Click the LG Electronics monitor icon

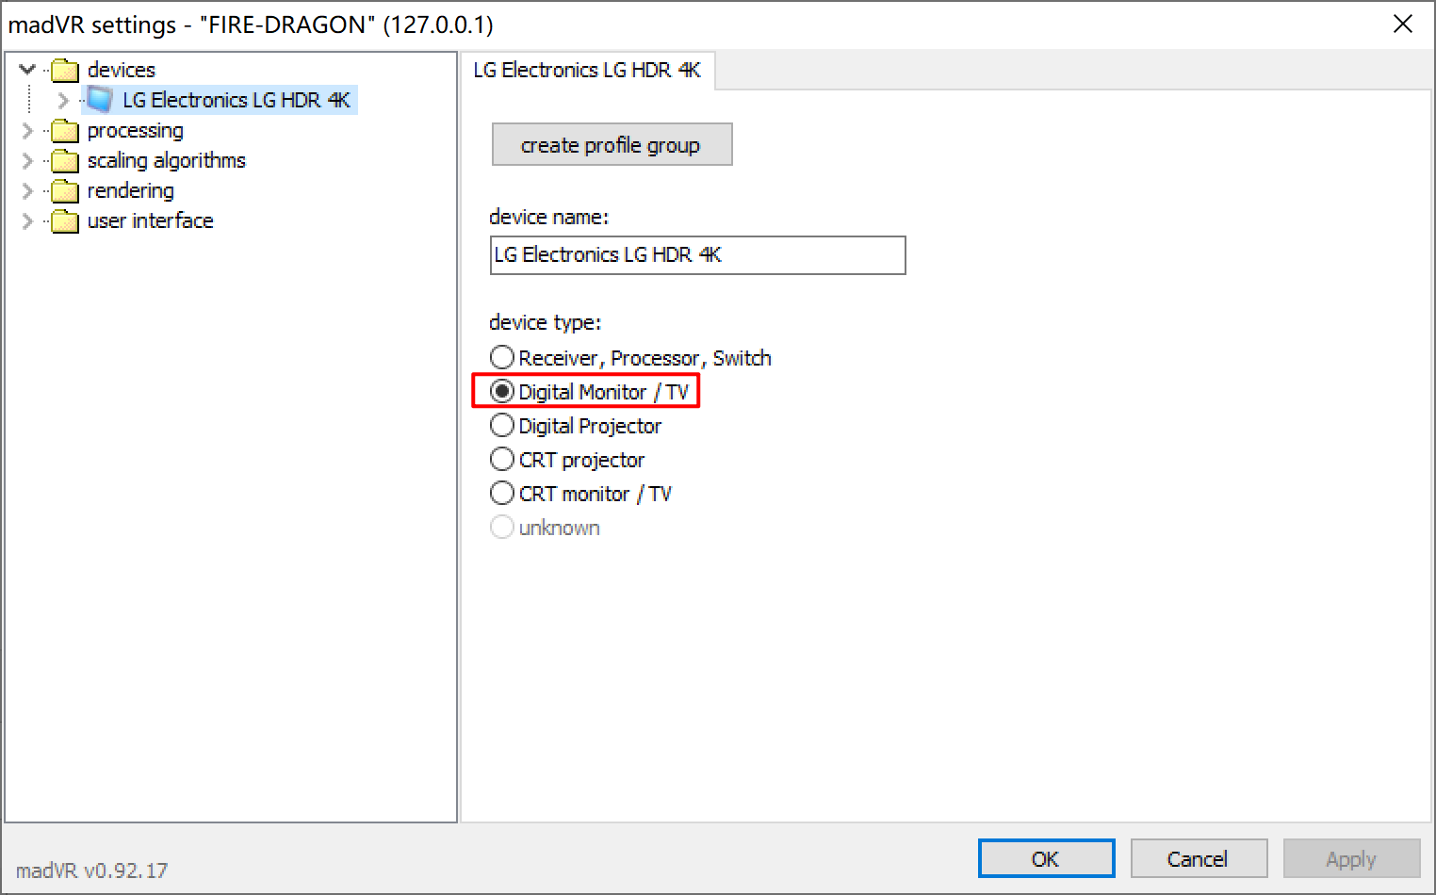(x=100, y=100)
